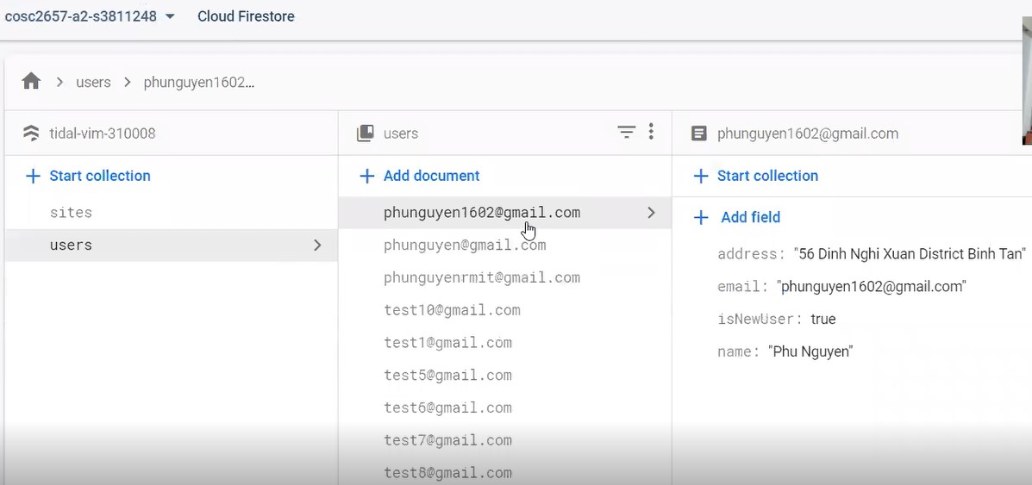Open document test7@gmail.com
The image size is (1032, 485).
[x=447, y=440]
